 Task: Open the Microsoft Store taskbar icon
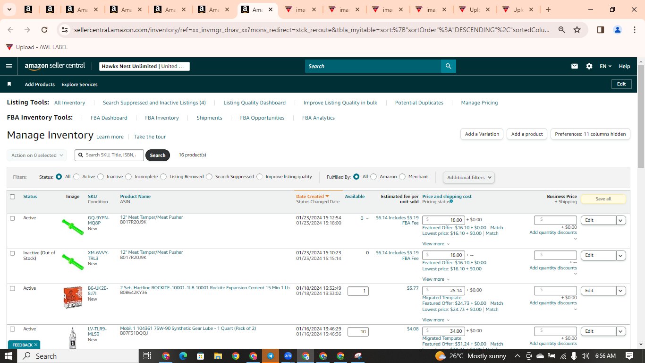click(201, 356)
